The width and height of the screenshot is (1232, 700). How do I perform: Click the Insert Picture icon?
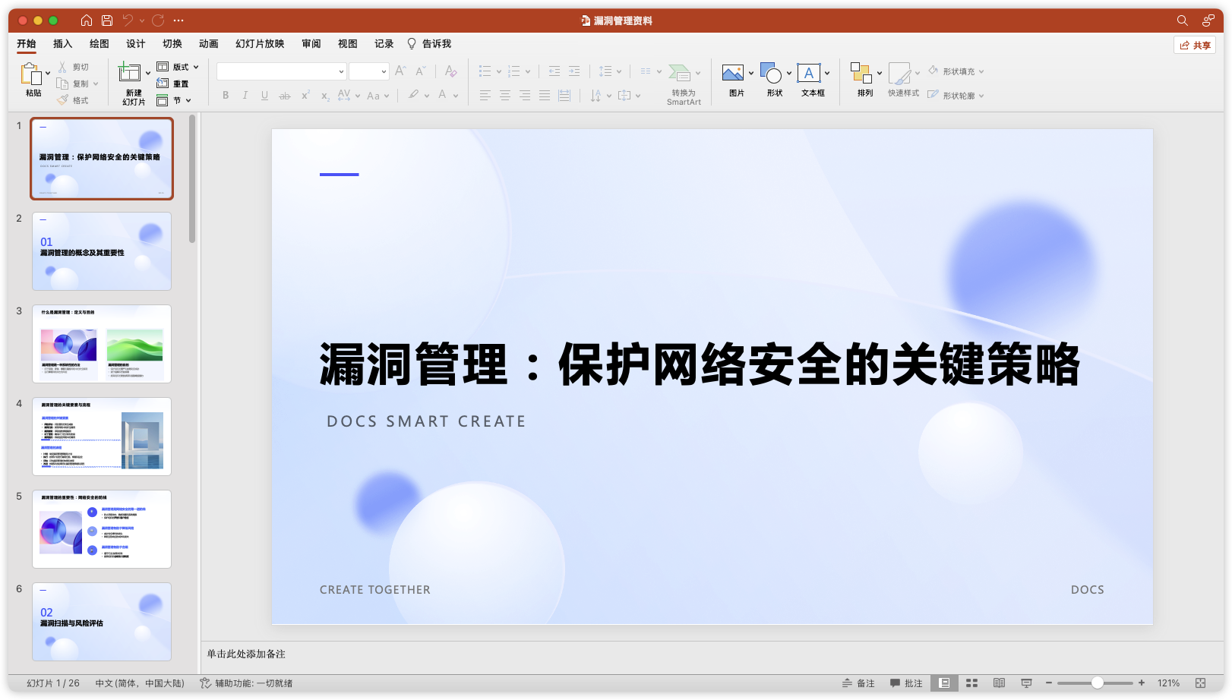click(731, 74)
